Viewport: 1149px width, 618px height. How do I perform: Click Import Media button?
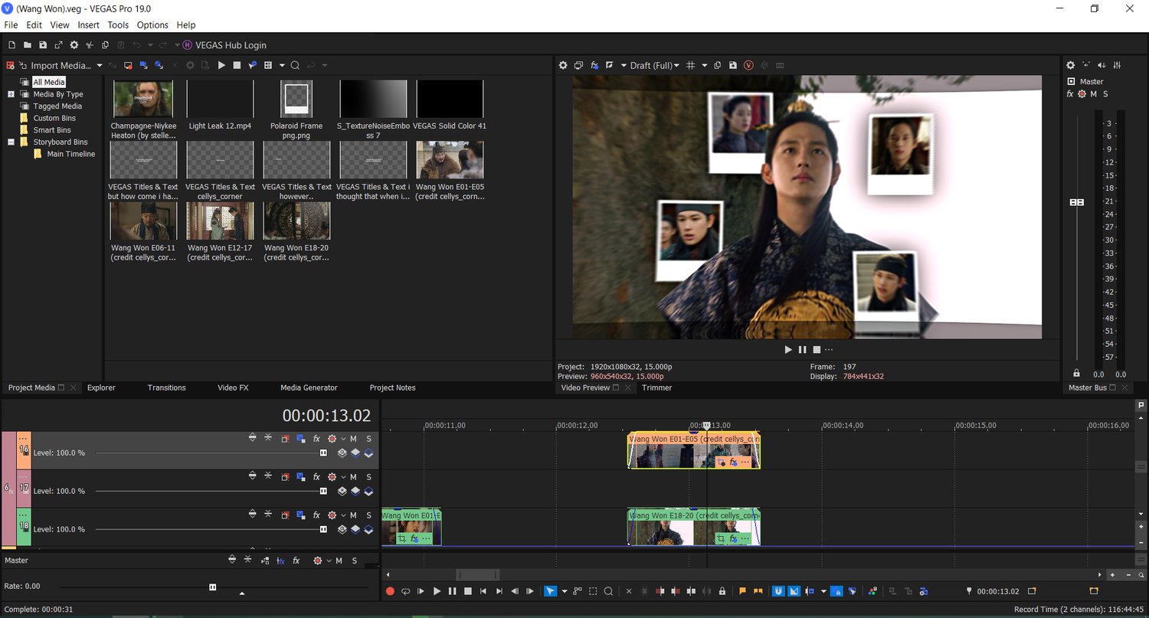coord(55,66)
